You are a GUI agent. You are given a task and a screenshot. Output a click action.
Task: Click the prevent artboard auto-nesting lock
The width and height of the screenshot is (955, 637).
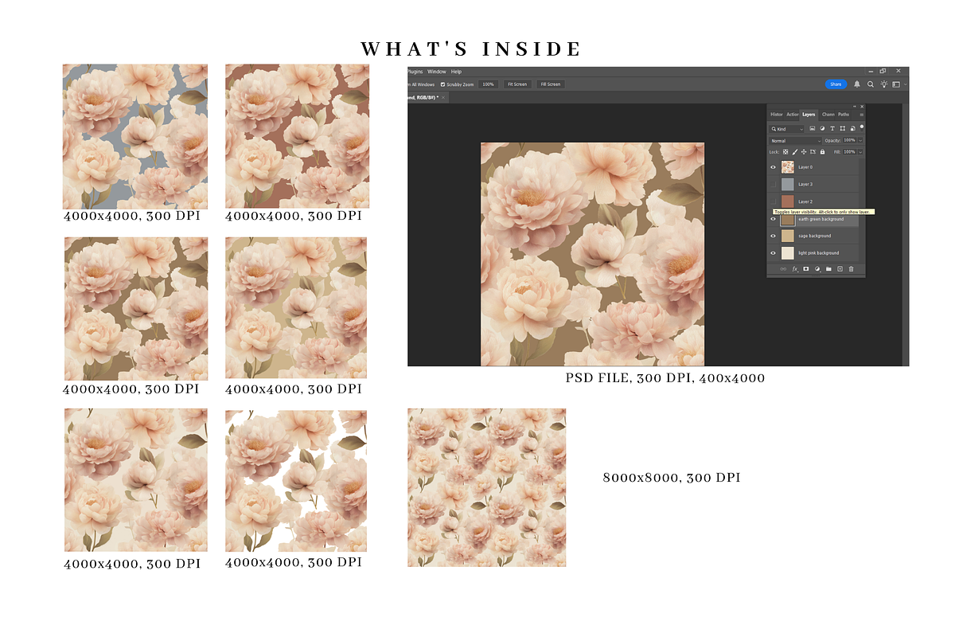813,152
